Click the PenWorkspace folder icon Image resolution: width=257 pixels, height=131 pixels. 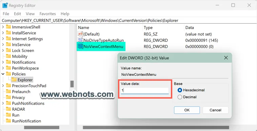(8, 68)
